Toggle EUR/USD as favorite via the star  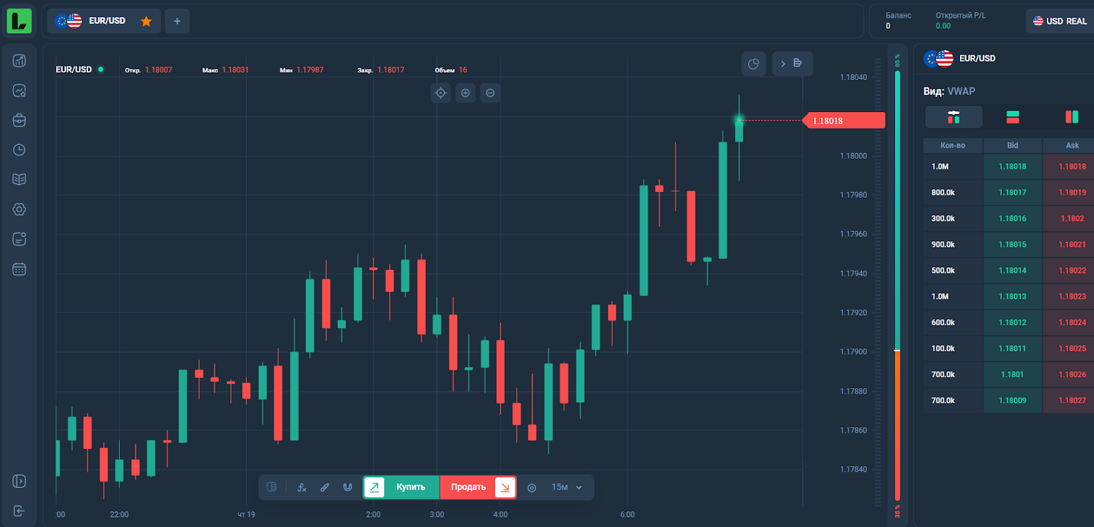coord(146,21)
